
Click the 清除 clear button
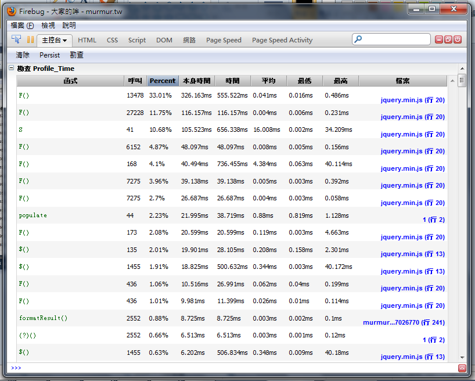point(23,55)
